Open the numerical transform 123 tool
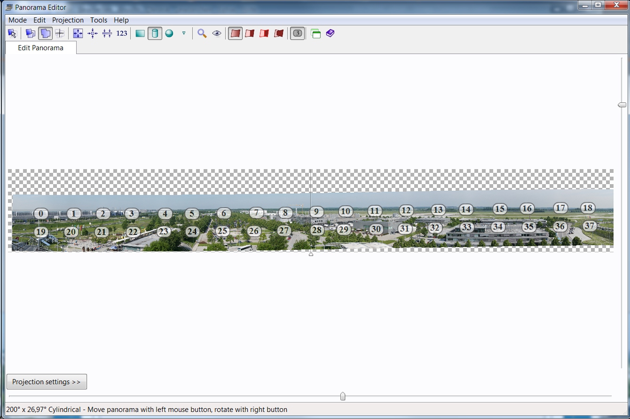This screenshot has width=630, height=419. pos(122,33)
